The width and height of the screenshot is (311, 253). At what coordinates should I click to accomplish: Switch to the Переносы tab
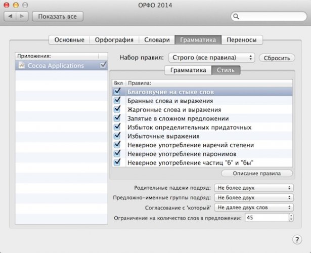242,40
